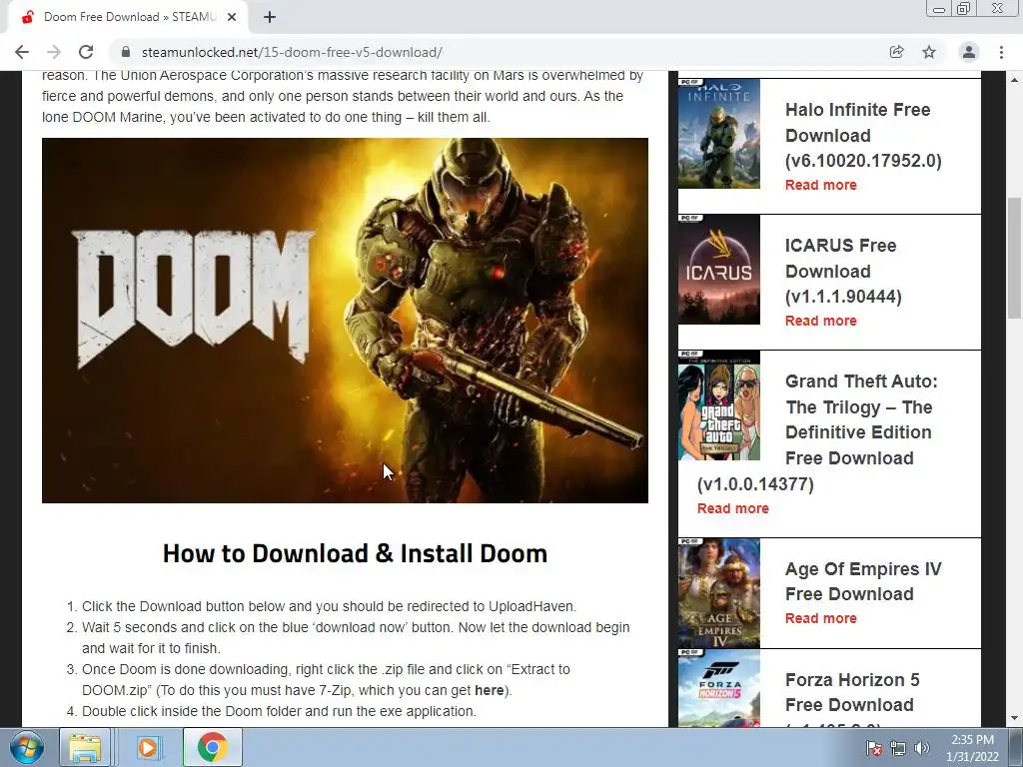The height and width of the screenshot is (767, 1023).
Task: Click Read more under Grand Theft Auto
Action: (x=732, y=508)
